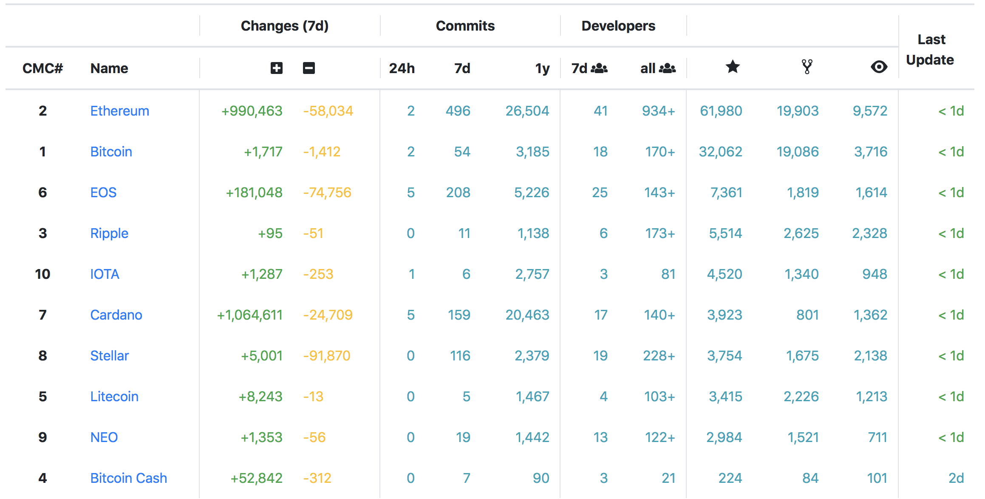
Task: Sort by 1y commits column
Action: [x=542, y=68]
